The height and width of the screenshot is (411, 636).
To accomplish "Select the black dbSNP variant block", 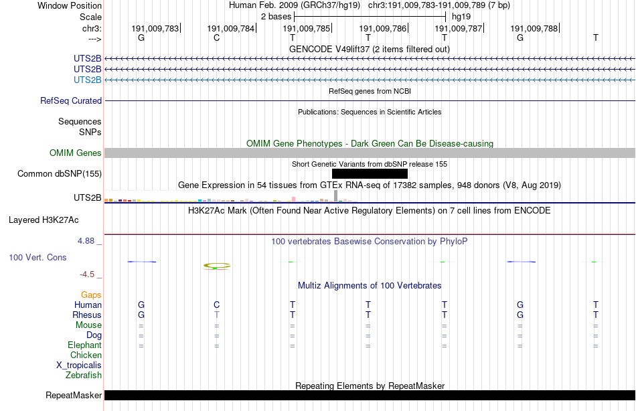I will [370, 173].
